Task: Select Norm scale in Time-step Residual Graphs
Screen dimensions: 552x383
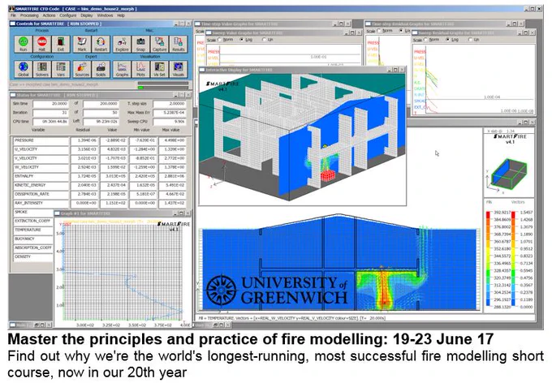Action: coord(379,31)
